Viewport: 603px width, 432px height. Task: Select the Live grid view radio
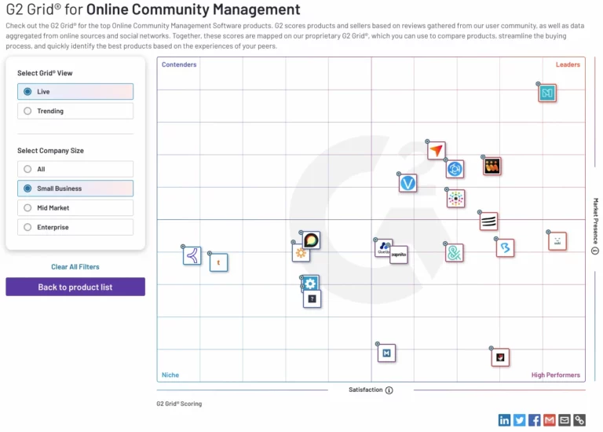pos(75,92)
